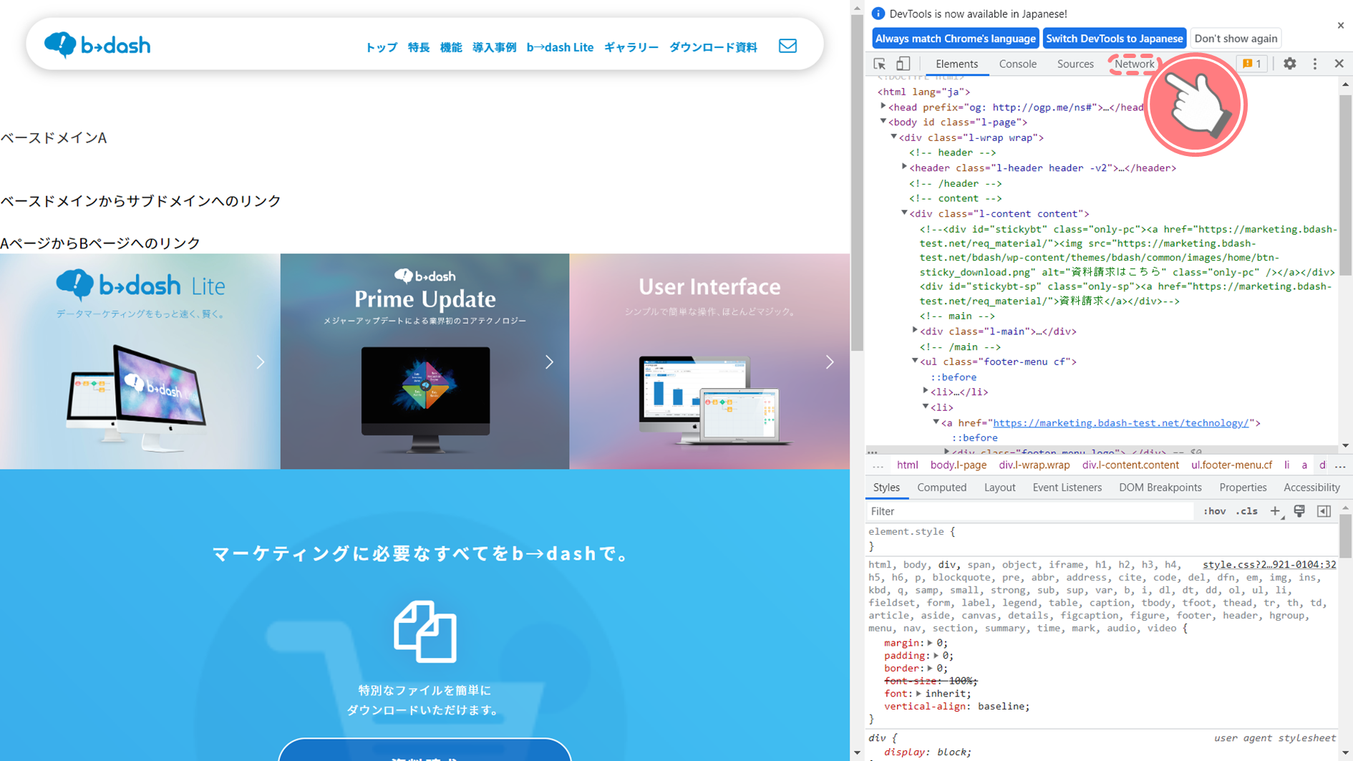
Task: Open トップ nav link
Action: click(x=382, y=47)
